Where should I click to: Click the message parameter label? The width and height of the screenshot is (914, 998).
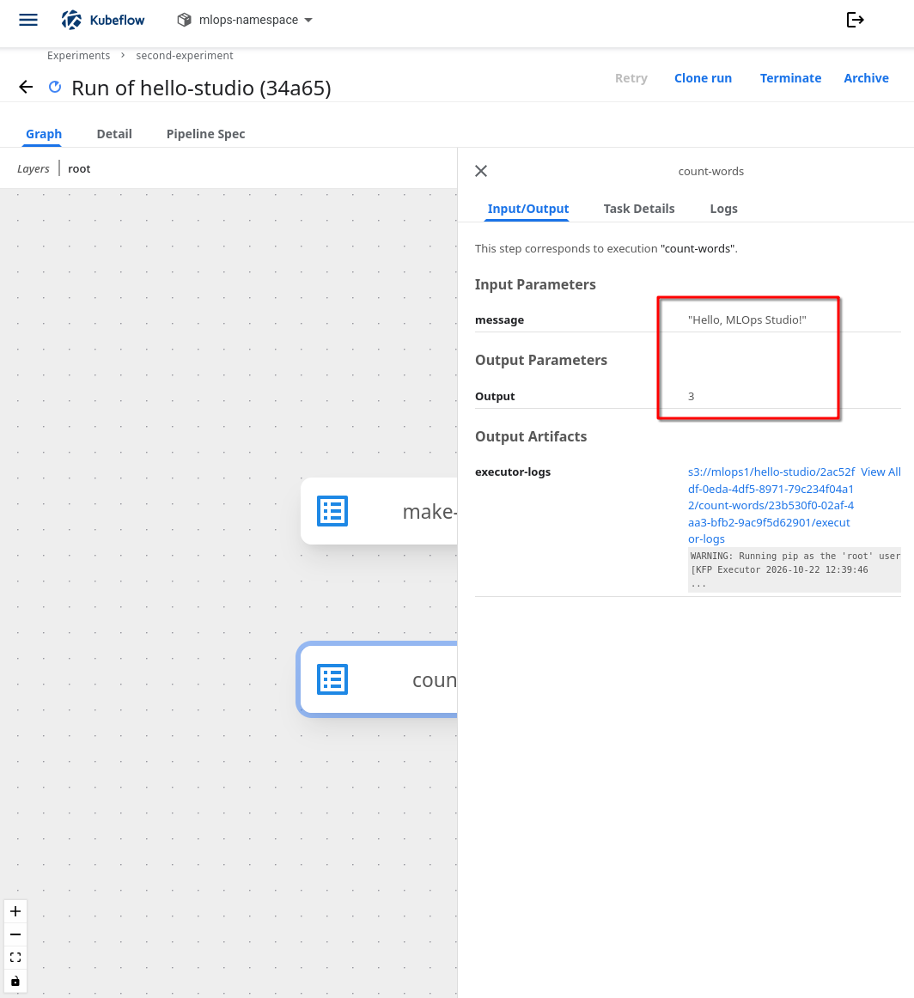click(x=500, y=319)
